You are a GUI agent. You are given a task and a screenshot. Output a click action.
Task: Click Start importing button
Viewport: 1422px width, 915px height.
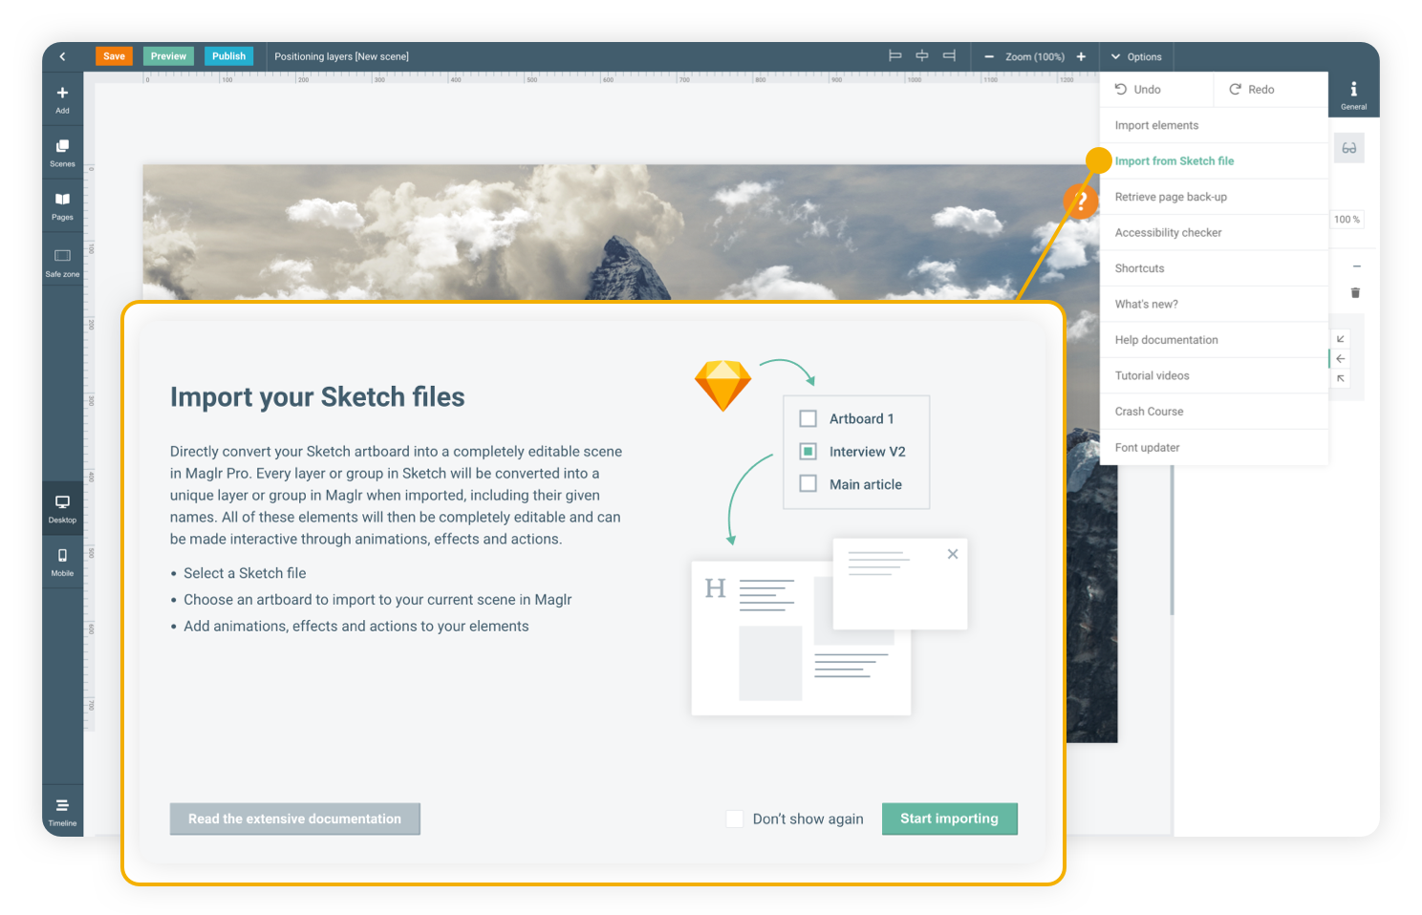(949, 819)
